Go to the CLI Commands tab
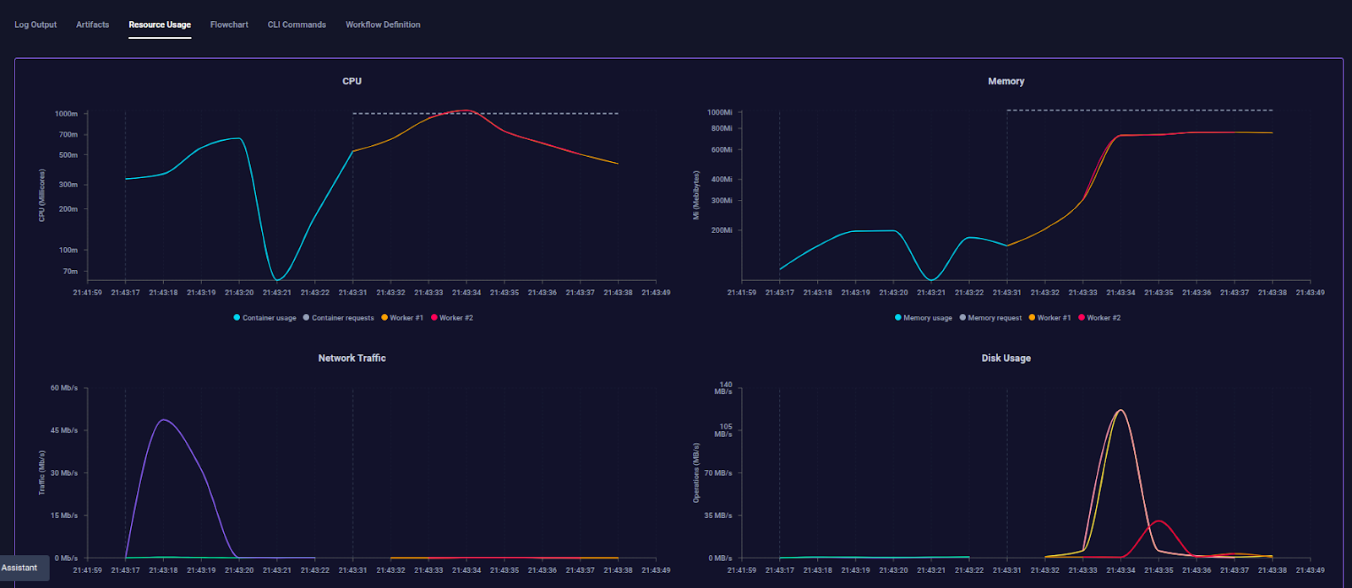Screen dimensions: 1352x588 297,24
